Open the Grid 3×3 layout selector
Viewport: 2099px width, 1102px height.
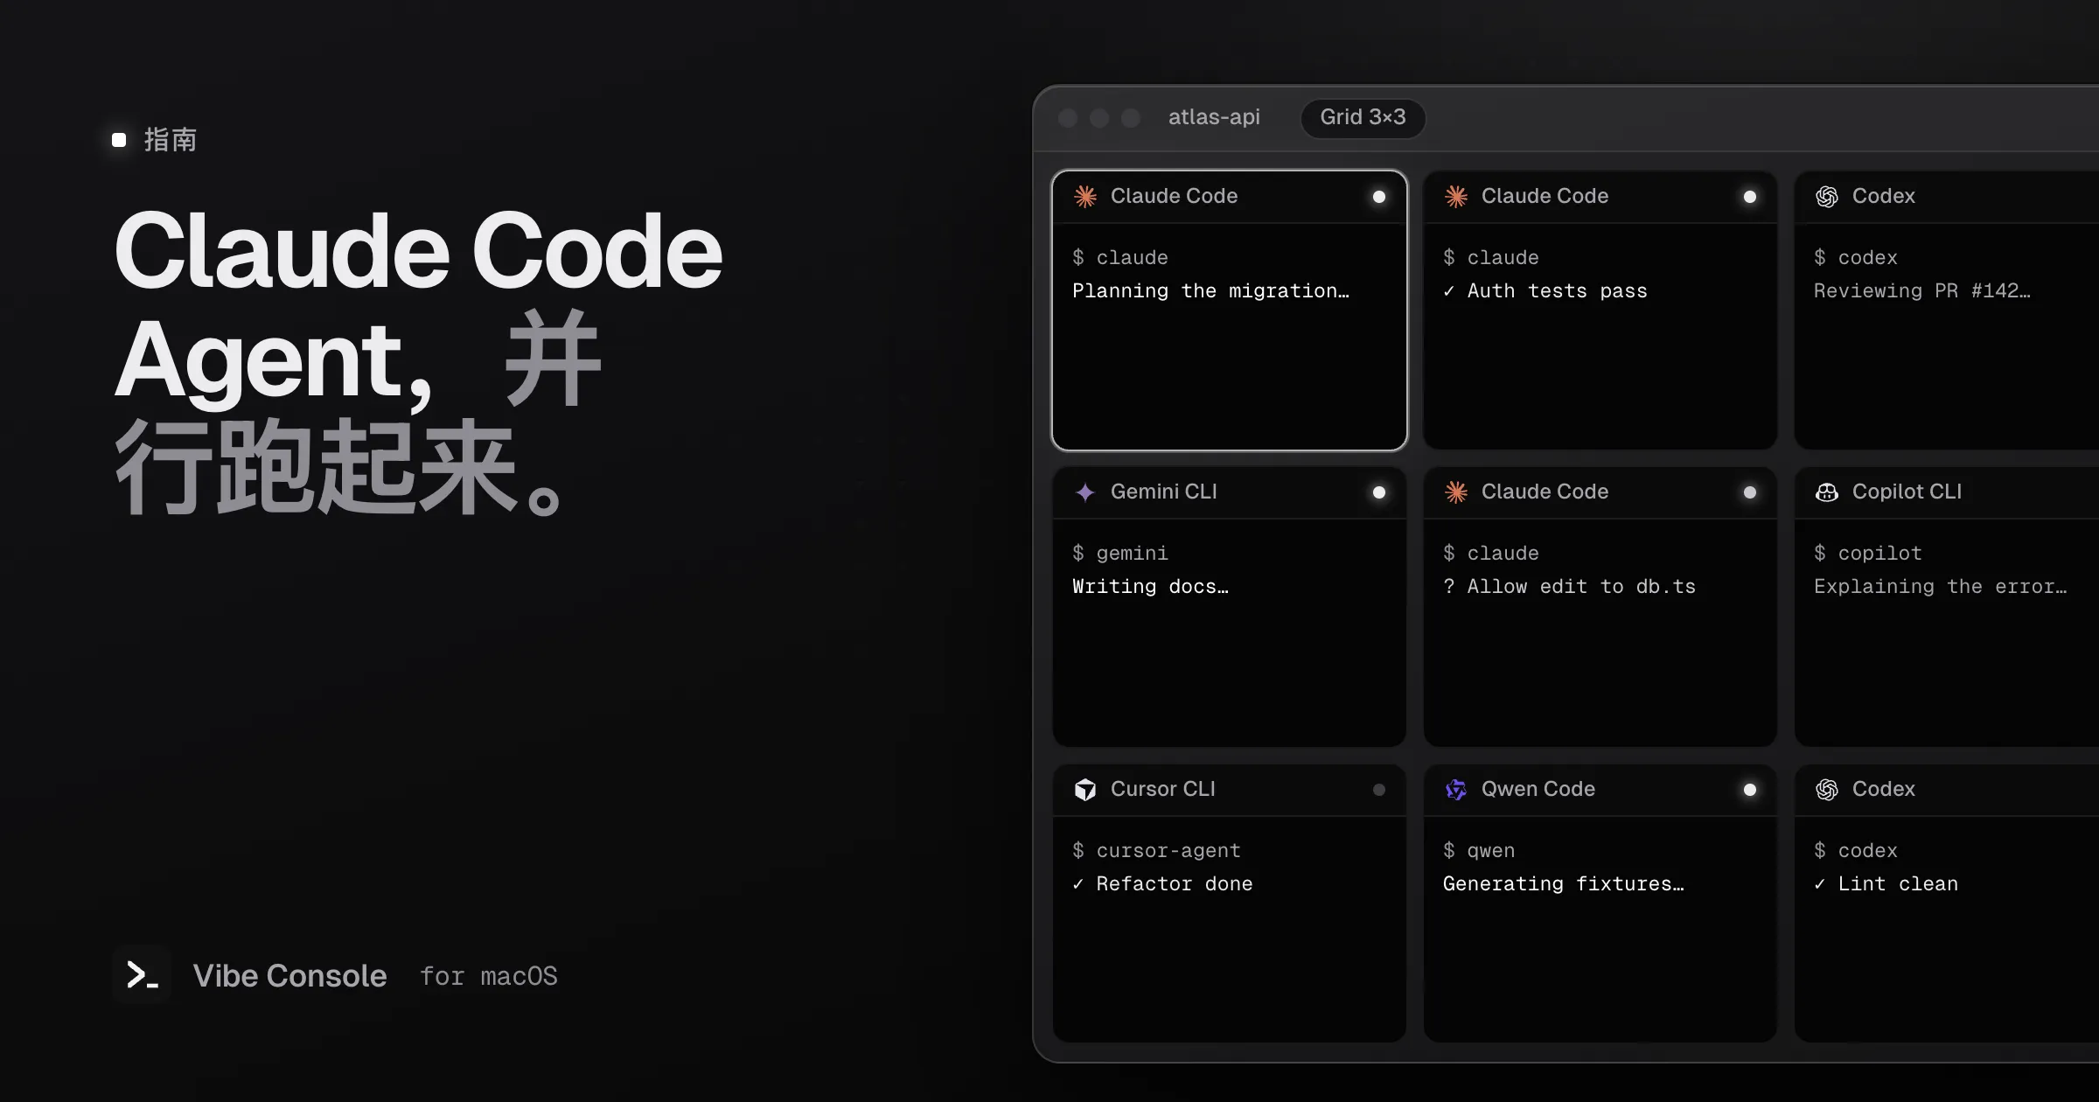click(1363, 118)
